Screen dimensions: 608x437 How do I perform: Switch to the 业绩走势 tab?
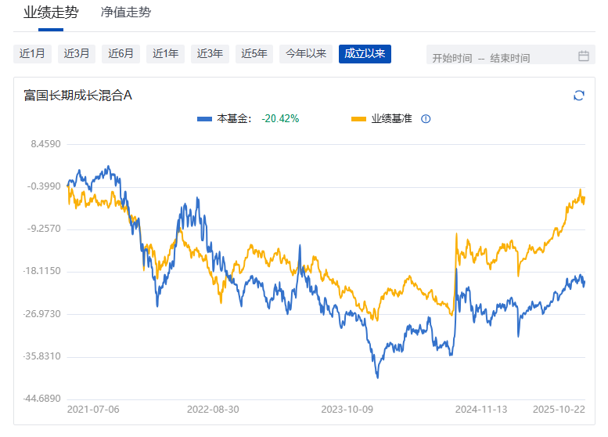[51, 13]
